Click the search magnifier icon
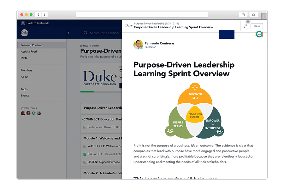This screenshot has width=284, height=189. 86,33
